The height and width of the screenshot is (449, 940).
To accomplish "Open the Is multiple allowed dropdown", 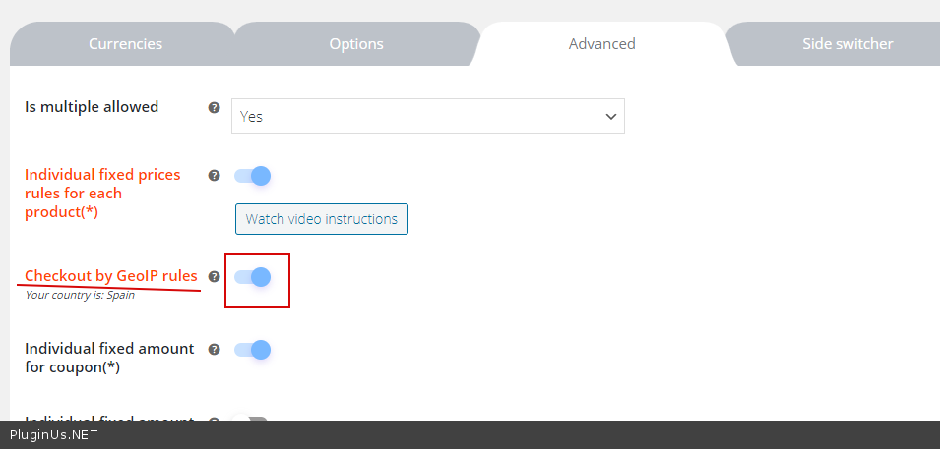I will tap(428, 116).
